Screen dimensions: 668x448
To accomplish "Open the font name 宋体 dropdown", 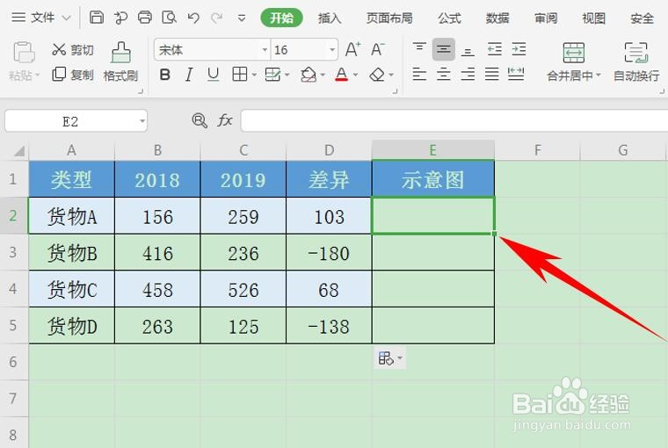I will [265, 50].
